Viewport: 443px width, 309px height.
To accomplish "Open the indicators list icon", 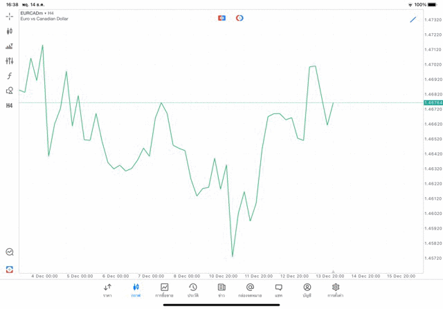I will (x=10, y=46).
